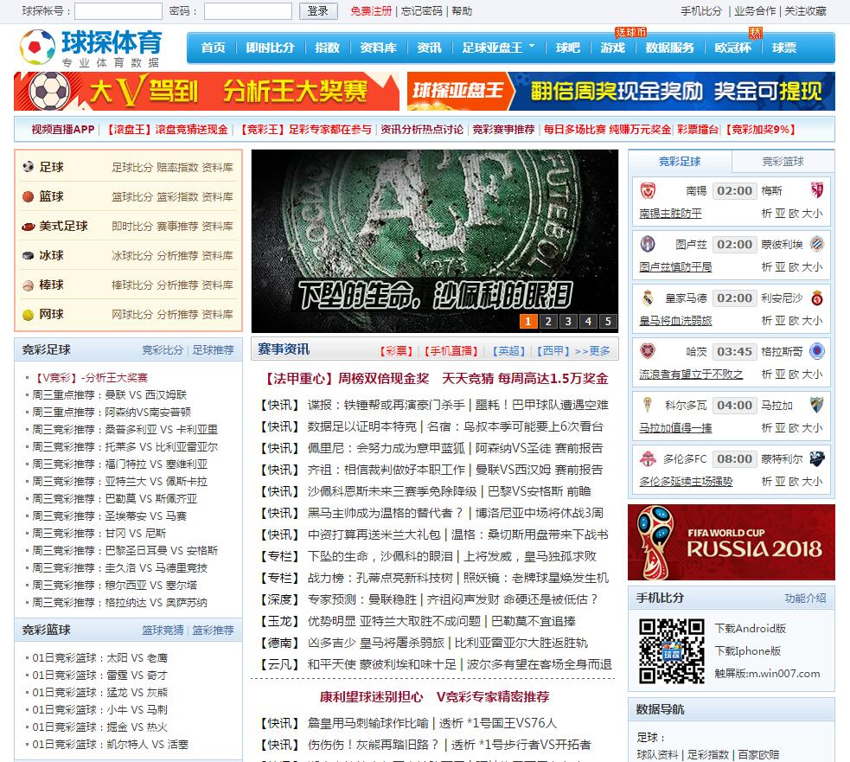Click the American football icon beside 美式足球
Screen dimensions: 850x762
coord(29,226)
